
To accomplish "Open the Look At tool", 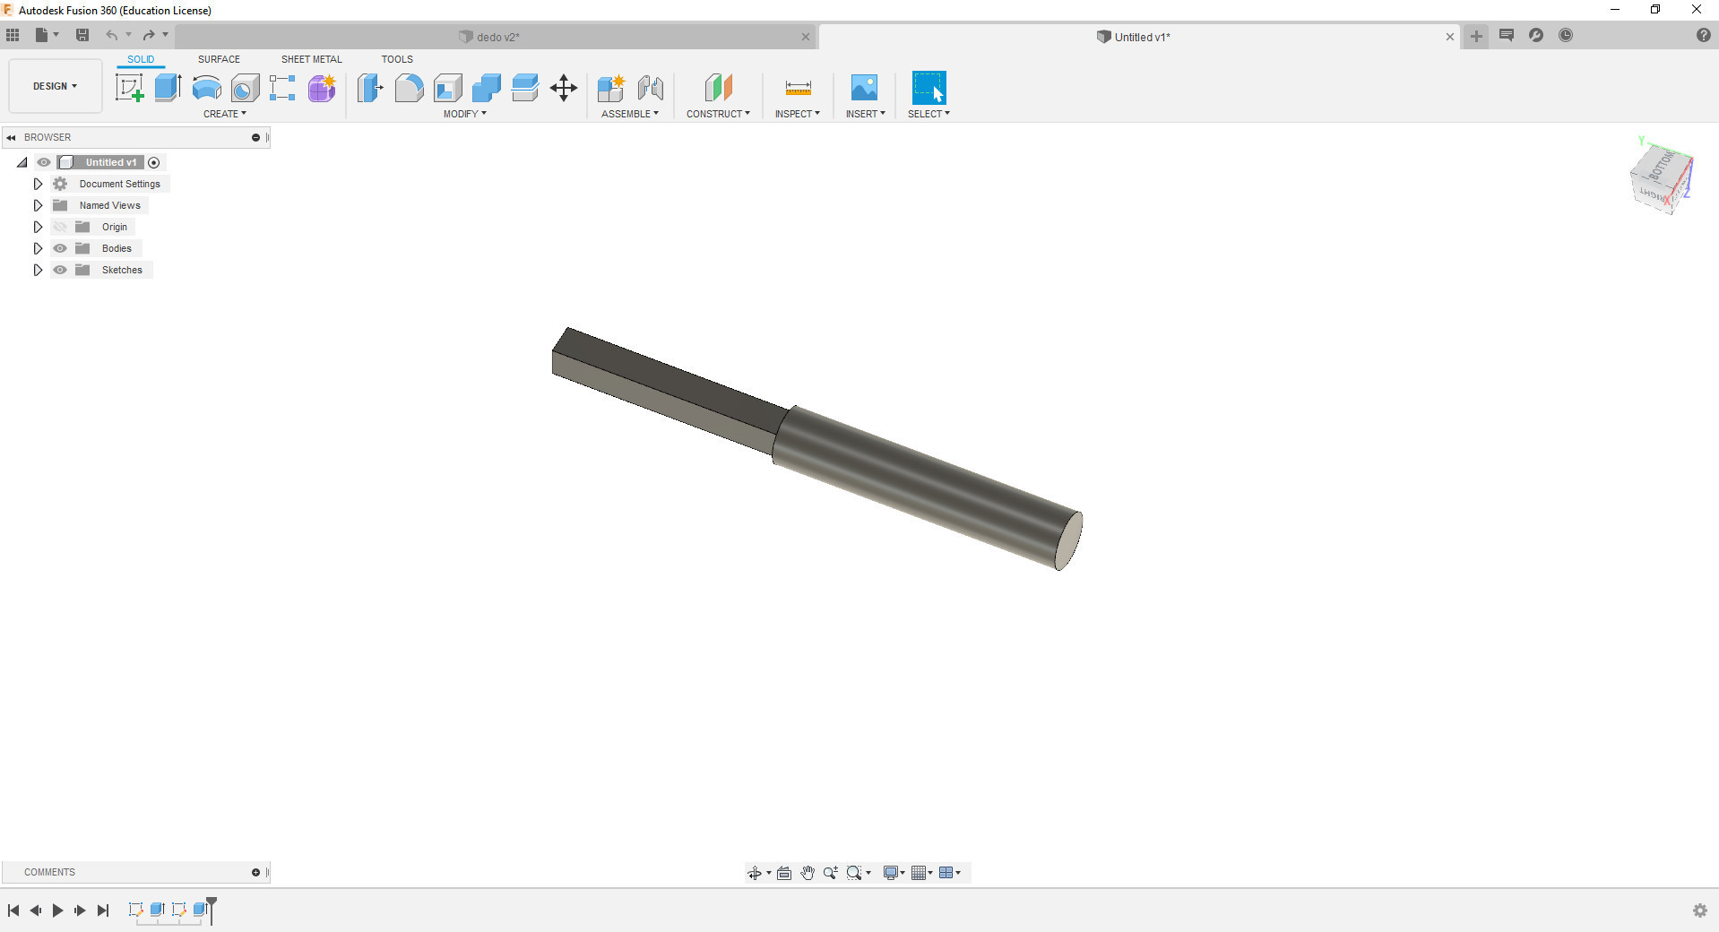I will tap(784, 873).
